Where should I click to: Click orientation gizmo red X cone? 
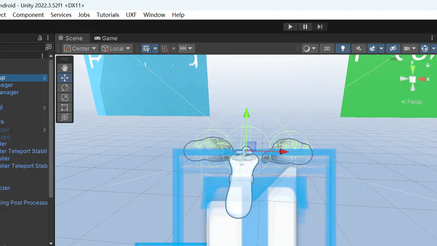tap(422, 79)
